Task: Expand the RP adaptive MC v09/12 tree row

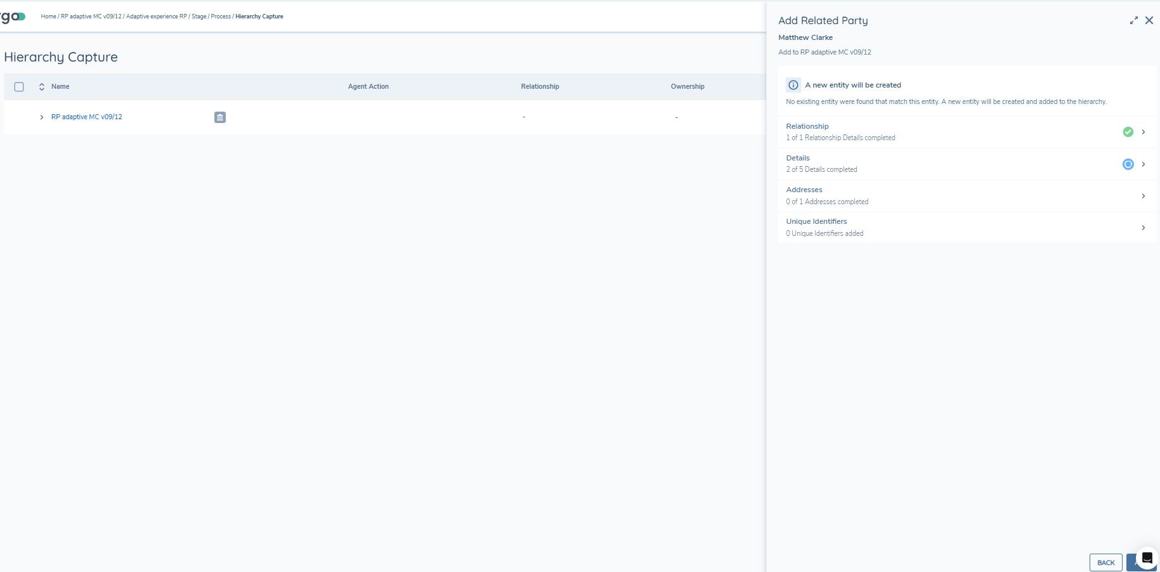Action: [41, 117]
